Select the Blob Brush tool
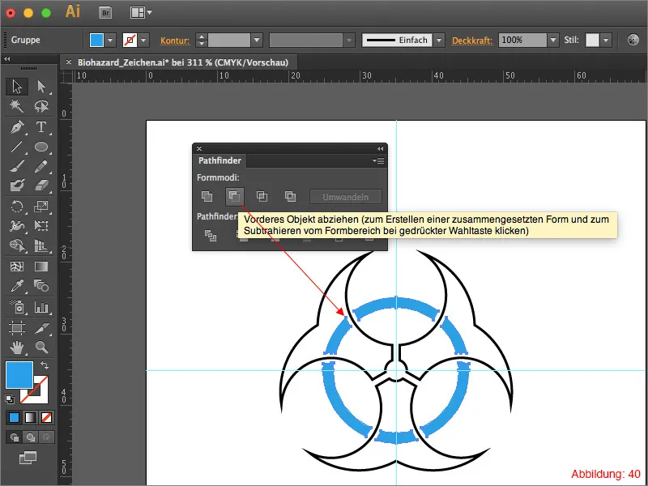Image resolution: width=648 pixels, height=486 pixels. [x=17, y=185]
